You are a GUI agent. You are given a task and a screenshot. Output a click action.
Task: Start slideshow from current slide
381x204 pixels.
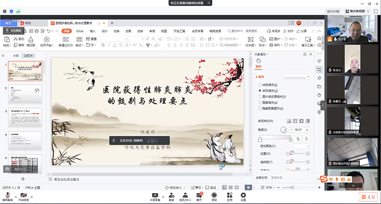point(46,41)
